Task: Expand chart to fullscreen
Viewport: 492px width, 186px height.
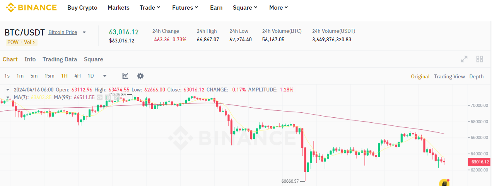Action: 464,59
